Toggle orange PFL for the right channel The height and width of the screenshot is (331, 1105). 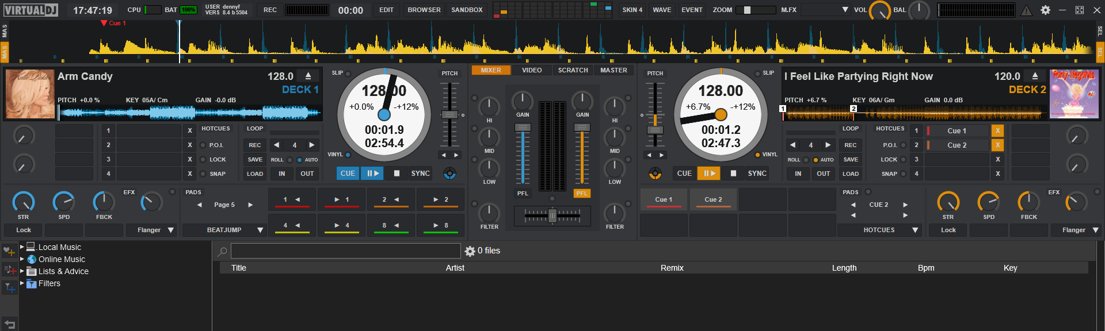coord(582,193)
